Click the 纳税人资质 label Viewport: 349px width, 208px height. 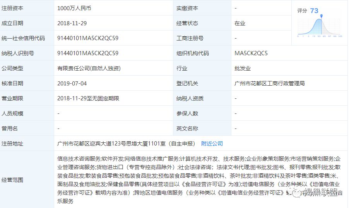[x=190, y=98]
